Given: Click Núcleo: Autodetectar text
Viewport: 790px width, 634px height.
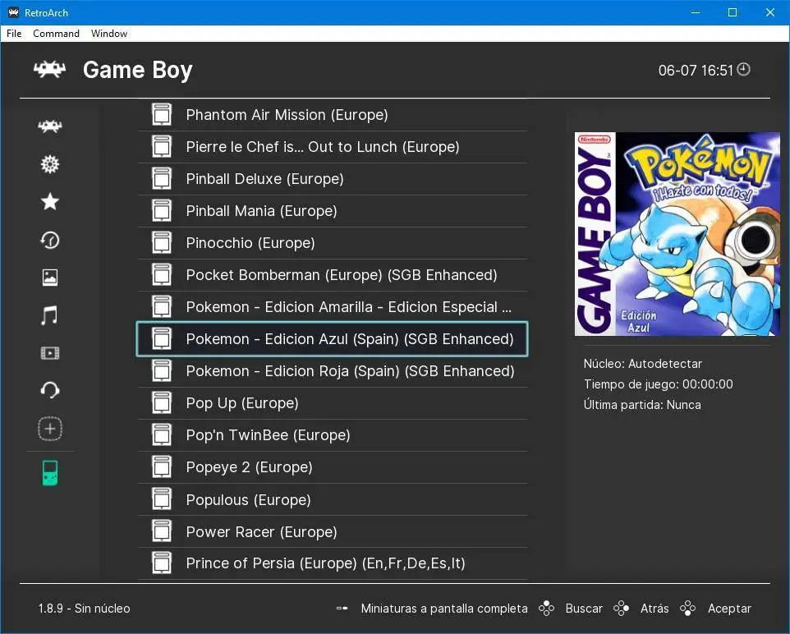Looking at the screenshot, I should 642,363.
